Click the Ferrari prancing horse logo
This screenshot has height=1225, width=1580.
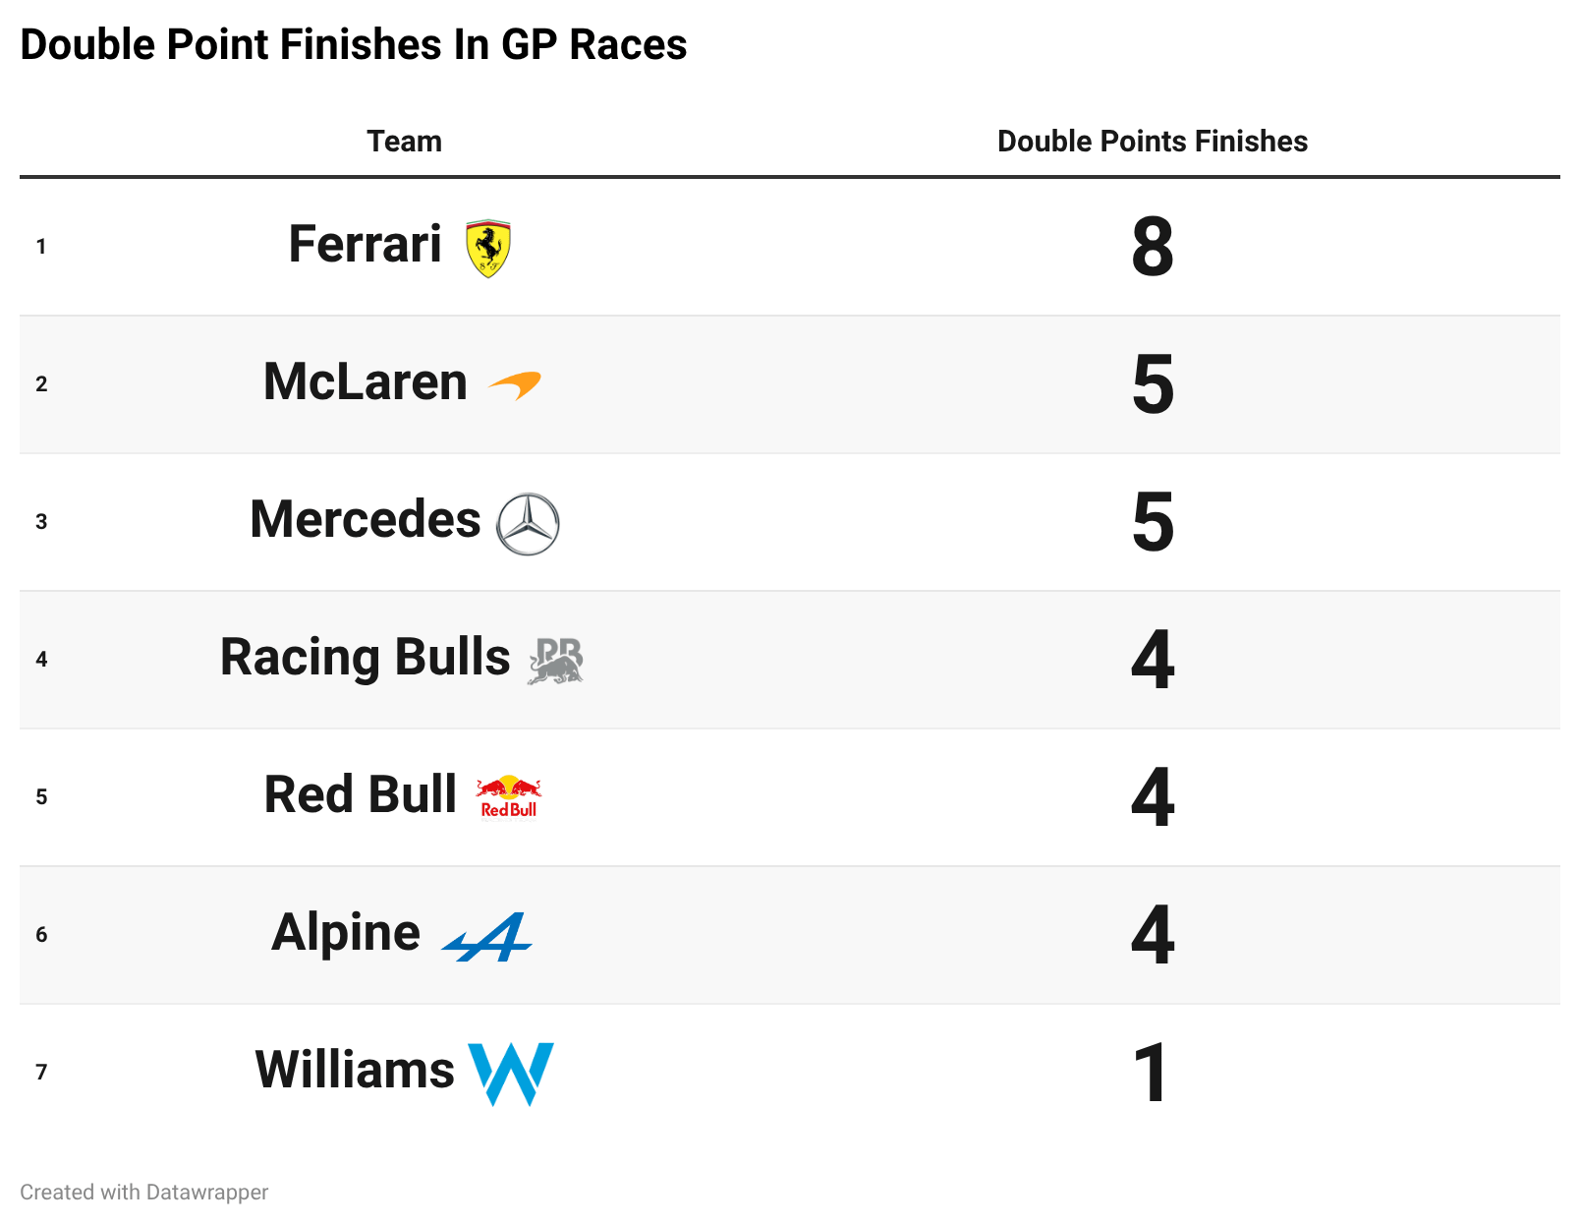coord(488,248)
